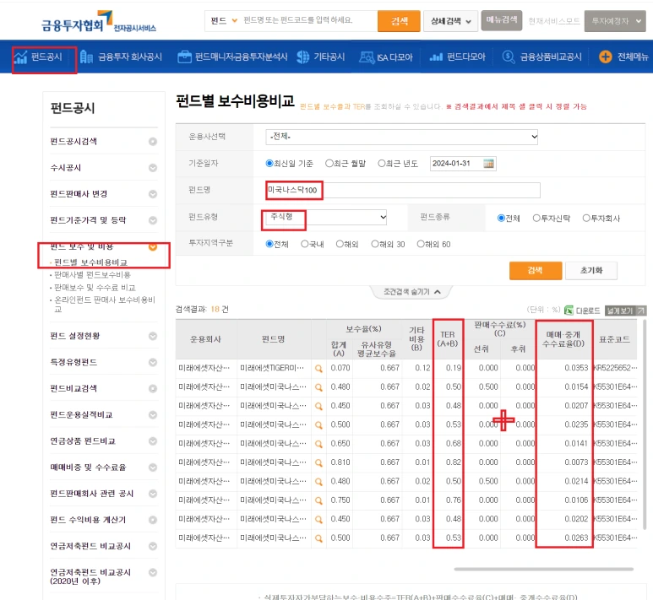This screenshot has height=600, width=653.
Task: Expand 매매비중 및 수수료율 chevron icon
Action: point(153,468)
